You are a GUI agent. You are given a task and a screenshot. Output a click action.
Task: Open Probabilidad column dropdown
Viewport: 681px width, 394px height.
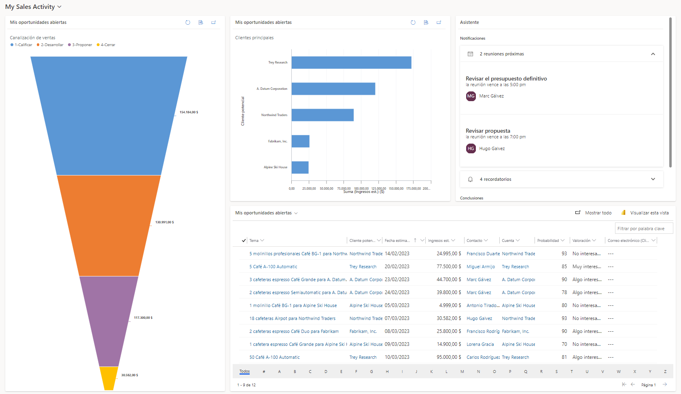[x=562, y=240]
